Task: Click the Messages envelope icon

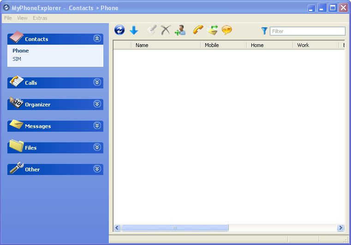Action: click(16, 124)
